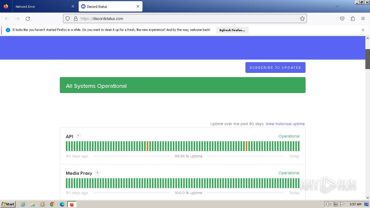This screenshot has height=208, width=370.
Task: Click the All Systems Operational banner
Action: click(183, 85)
